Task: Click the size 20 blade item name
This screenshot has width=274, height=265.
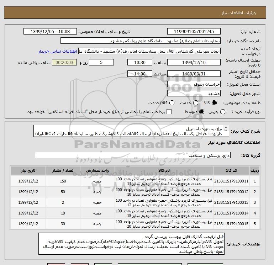Action: [164, 224]
